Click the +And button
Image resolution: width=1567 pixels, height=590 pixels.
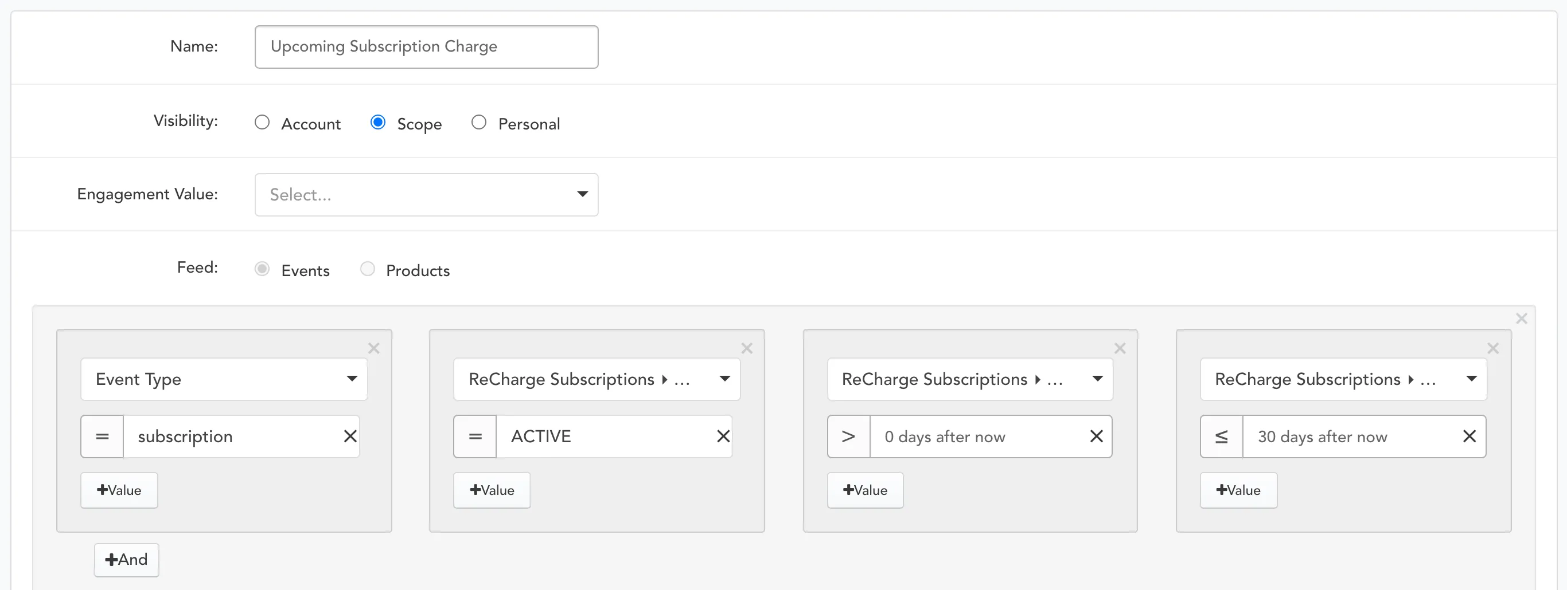(127, 560)
